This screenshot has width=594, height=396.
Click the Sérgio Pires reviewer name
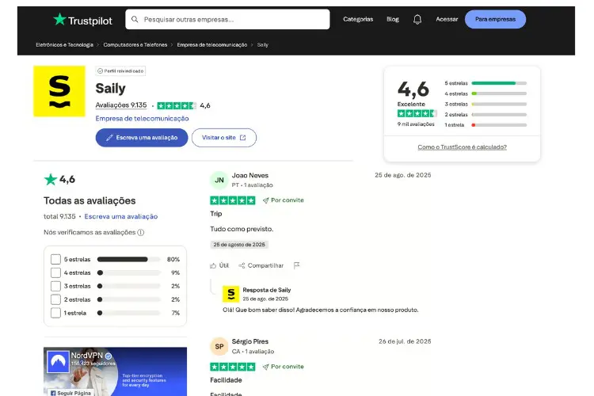pos(250,342)
